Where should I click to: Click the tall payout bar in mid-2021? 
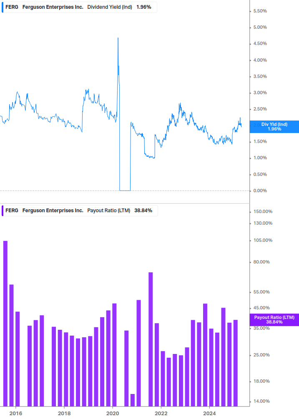tap(151, 339)
